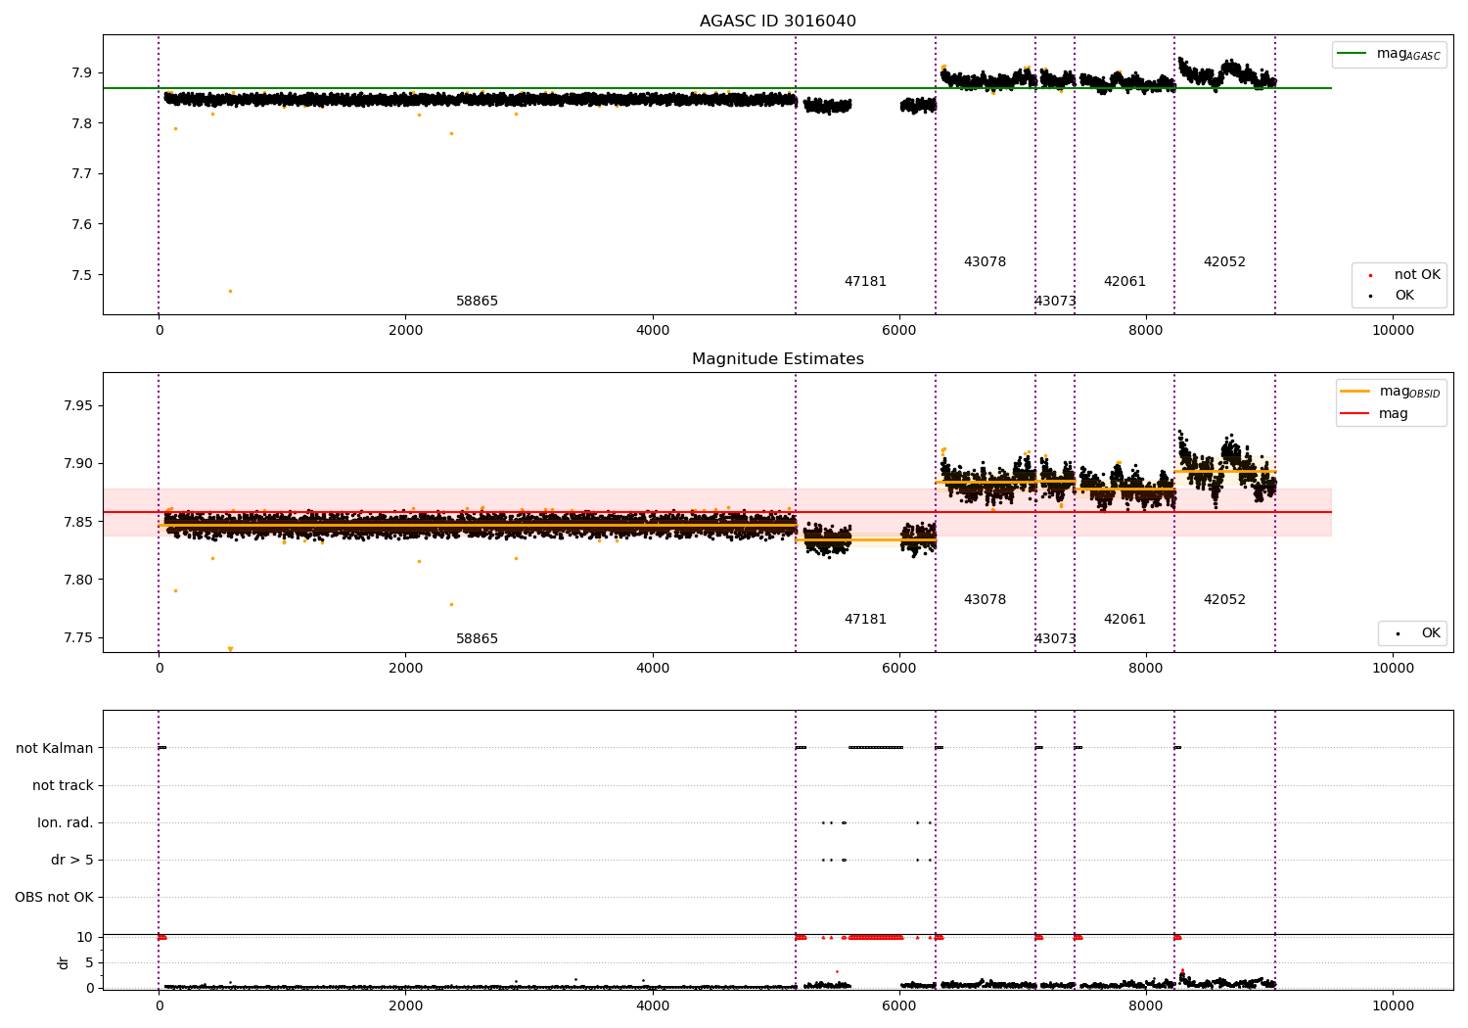Screen dimensions: 1468x1028
Task: Click the 47181 obsid label in middle plot
Action: tap(865, 620)
